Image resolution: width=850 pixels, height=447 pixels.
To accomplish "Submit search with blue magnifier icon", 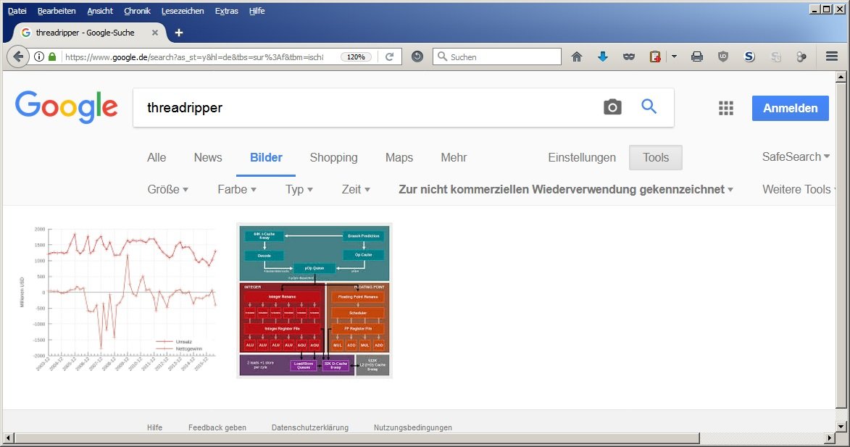I will coord(649,106).
